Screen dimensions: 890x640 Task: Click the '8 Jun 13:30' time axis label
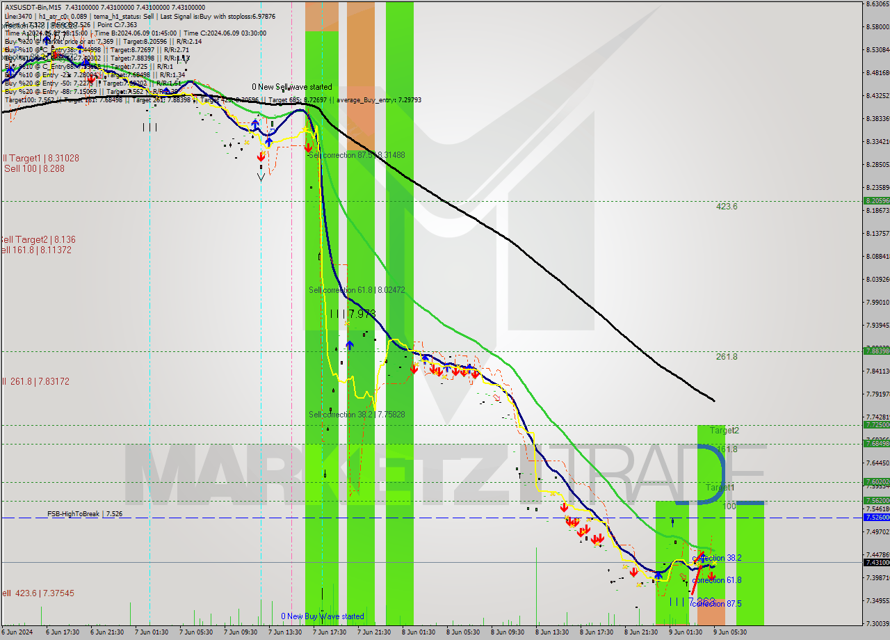coord(553,632)
